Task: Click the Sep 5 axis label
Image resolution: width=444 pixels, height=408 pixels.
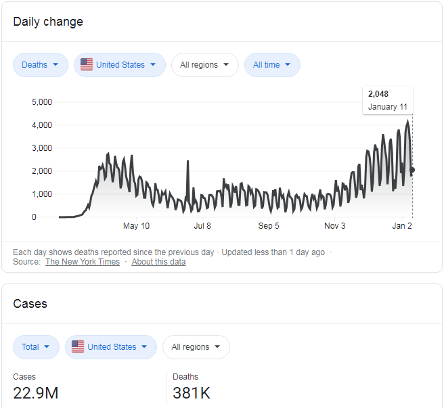Action: coord(269,226)
